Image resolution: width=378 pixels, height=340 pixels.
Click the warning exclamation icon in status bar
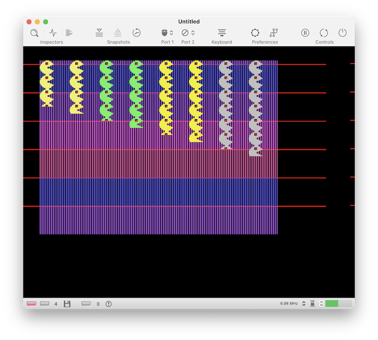pyautogui.click(x=109, y=304)
